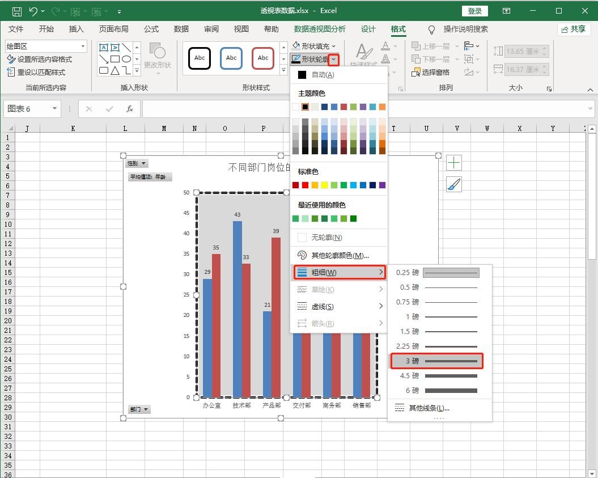The width and height of the screenshot is (598, 478).
Task: Click the insert function fx icon
Action: (x=130, y=109)
